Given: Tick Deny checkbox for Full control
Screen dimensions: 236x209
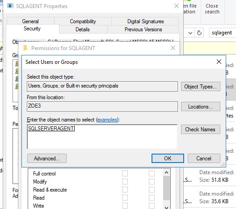Looking at the screenshot, I should (152, 173).
